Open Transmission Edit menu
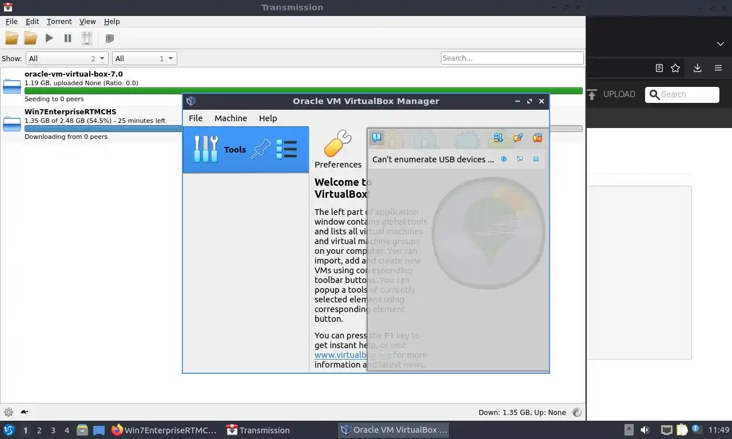732x439 pixels. (32, 21)
